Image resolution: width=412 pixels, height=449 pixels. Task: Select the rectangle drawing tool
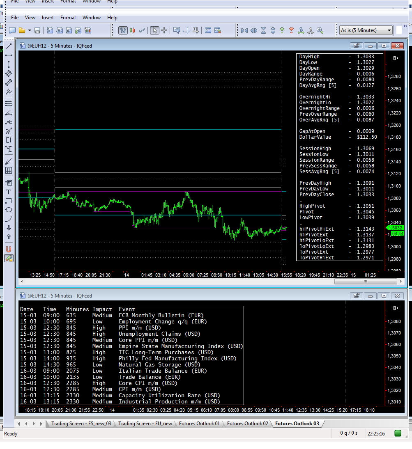(x=9, y=201)
